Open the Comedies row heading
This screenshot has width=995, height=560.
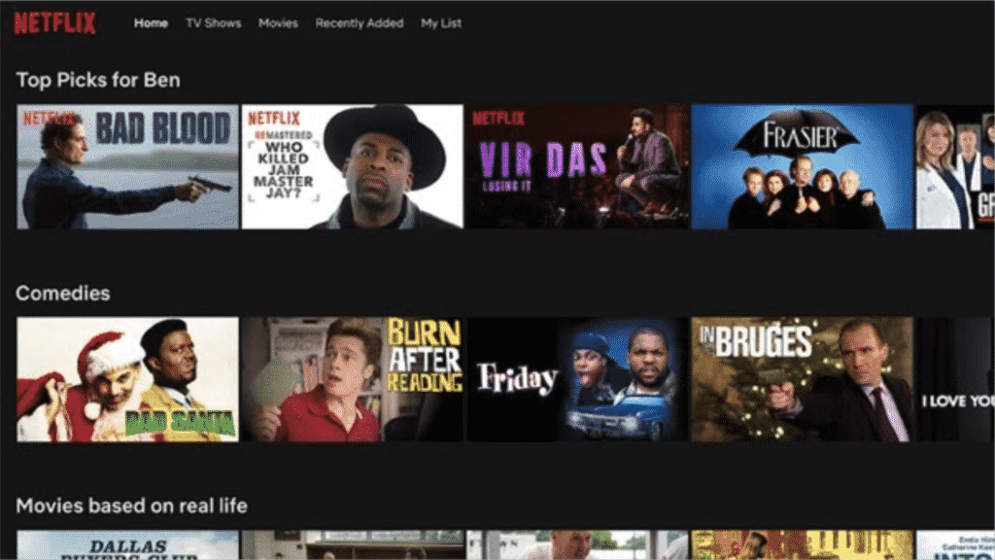point(63,294)
